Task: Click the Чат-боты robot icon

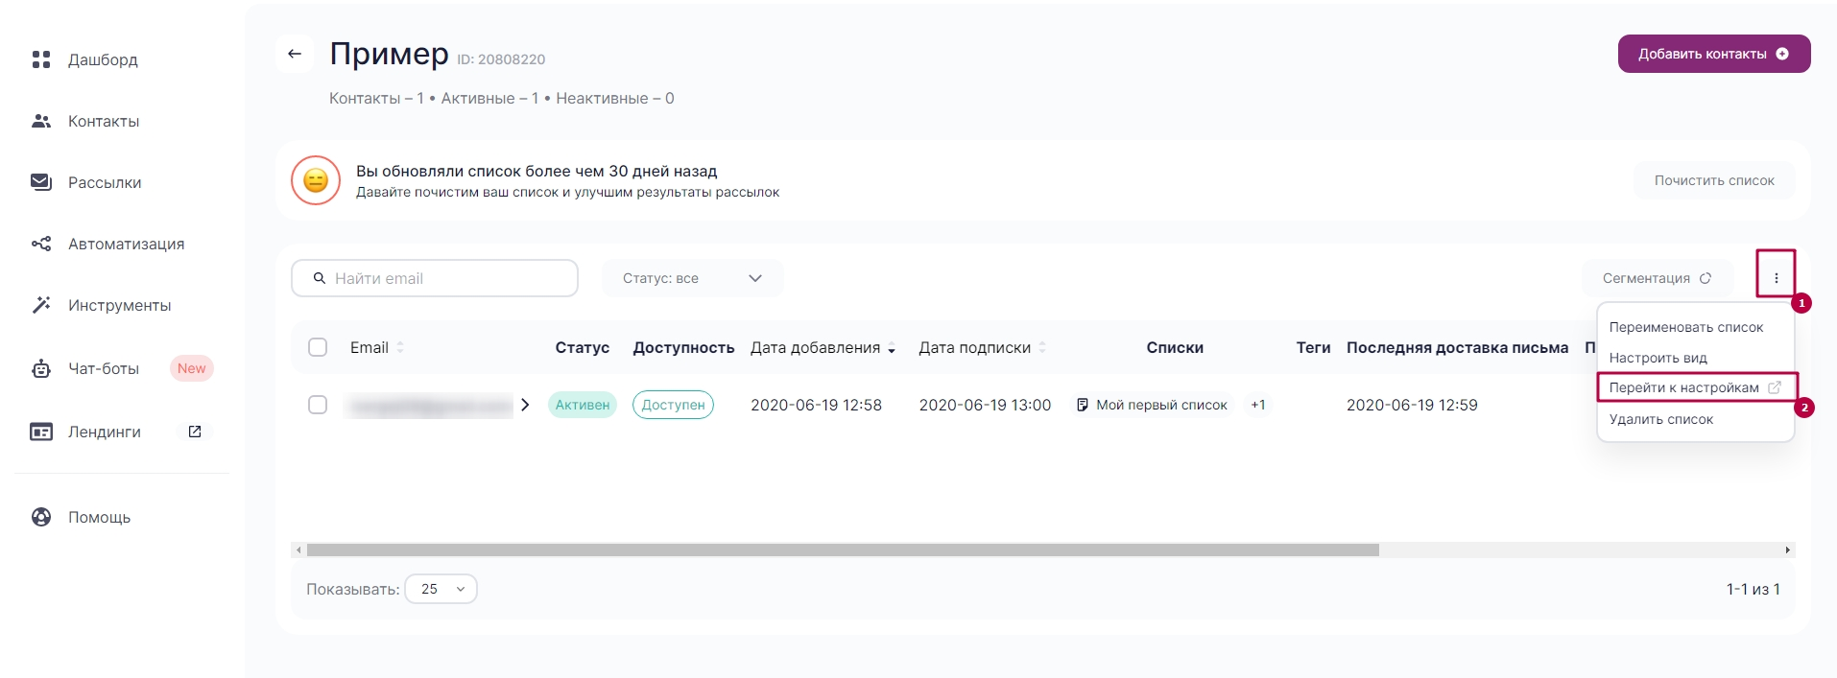Action: click(41, 368)
